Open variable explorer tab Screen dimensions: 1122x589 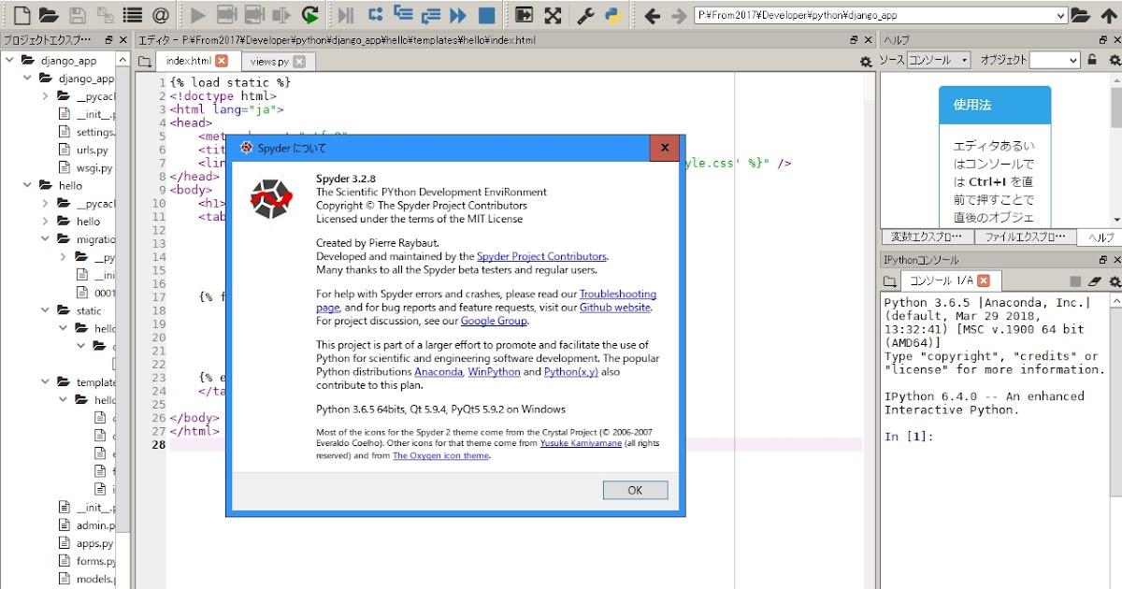927,237
